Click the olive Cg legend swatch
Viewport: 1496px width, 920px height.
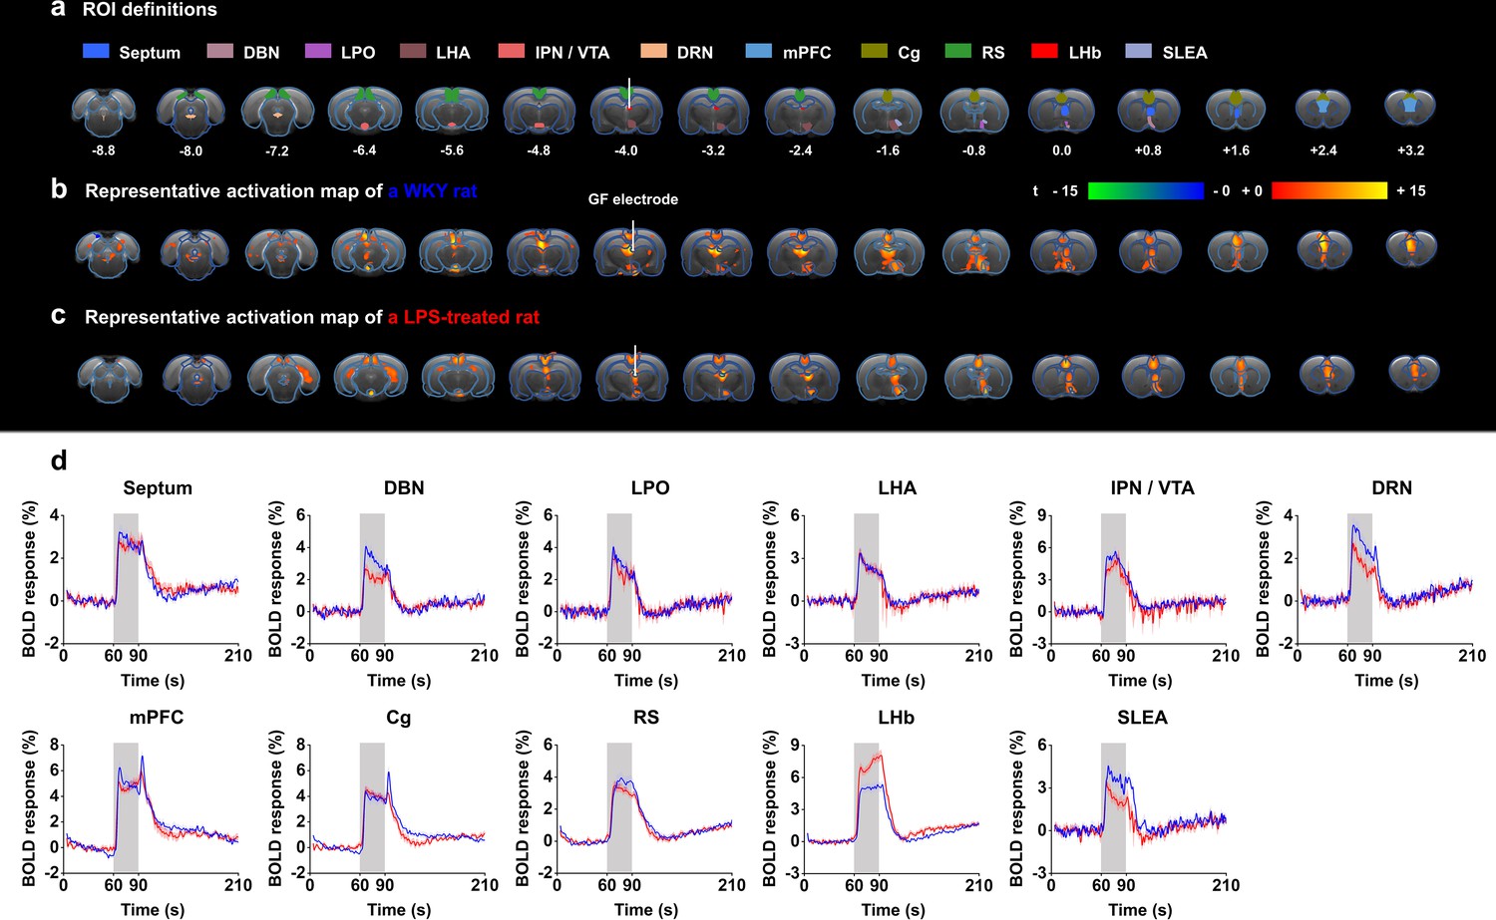tap(875, 51)
